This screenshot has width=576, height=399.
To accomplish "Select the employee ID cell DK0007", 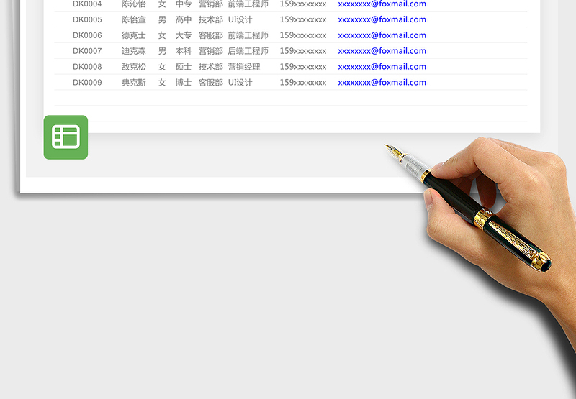I will (x=87, y=51).
